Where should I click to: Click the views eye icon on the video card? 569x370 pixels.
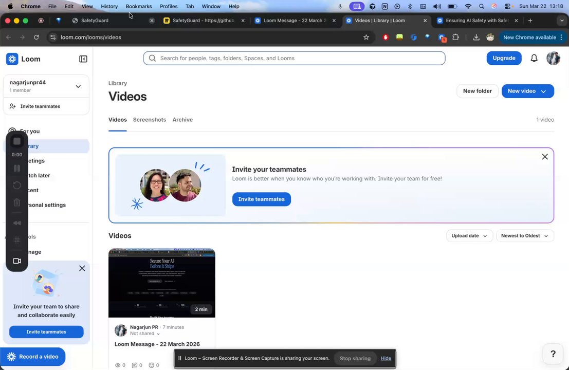(118, 365)
